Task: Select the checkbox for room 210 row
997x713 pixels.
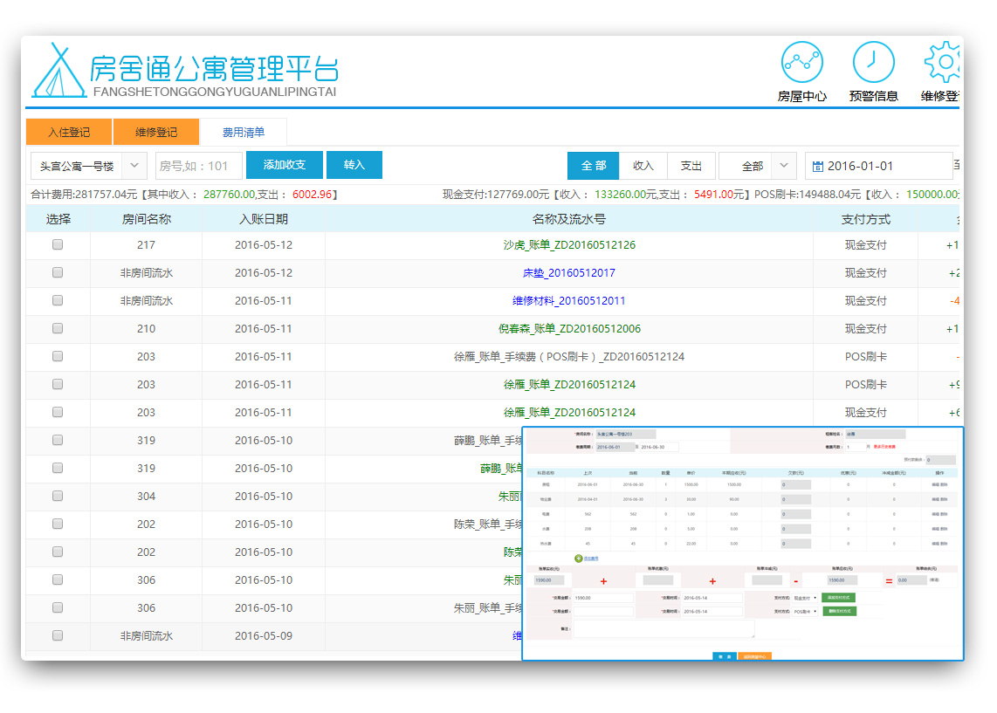Action: point(58,329)
